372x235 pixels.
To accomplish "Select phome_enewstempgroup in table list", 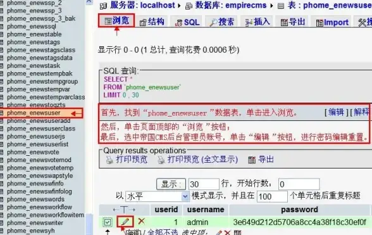I will pyautogui.click(x=42, y=81).
